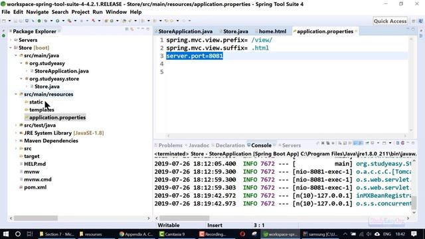Click the green Boot Dashboard toolbar icon
Image resolution: width=425 pixels, height=239 pixels.
[x=39, y=21]
